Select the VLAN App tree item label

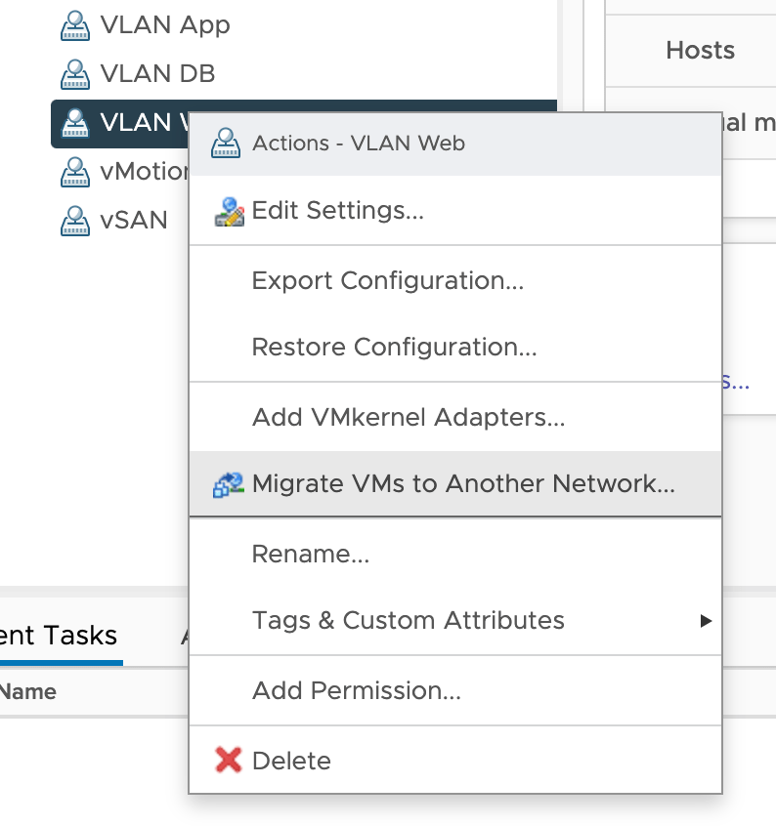[x=165, y=25]
